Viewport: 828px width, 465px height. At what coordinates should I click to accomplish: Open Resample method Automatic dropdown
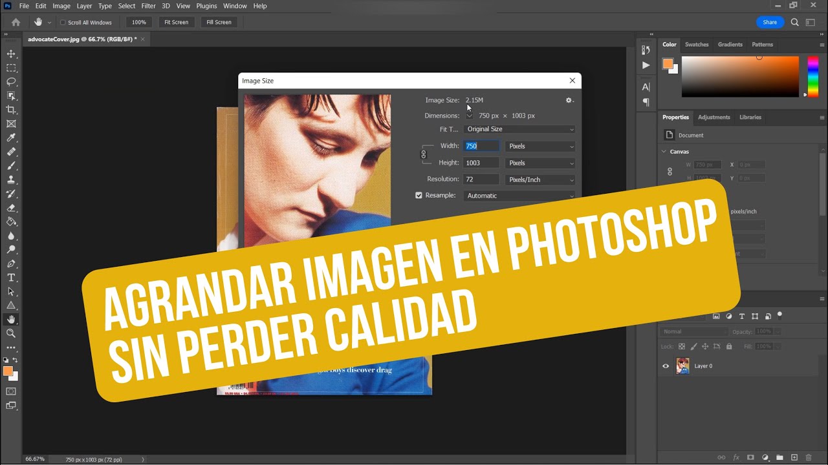pos(519,196)
